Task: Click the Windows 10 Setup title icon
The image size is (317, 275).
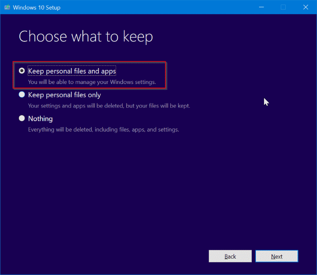Action: (x=7, y=7)
